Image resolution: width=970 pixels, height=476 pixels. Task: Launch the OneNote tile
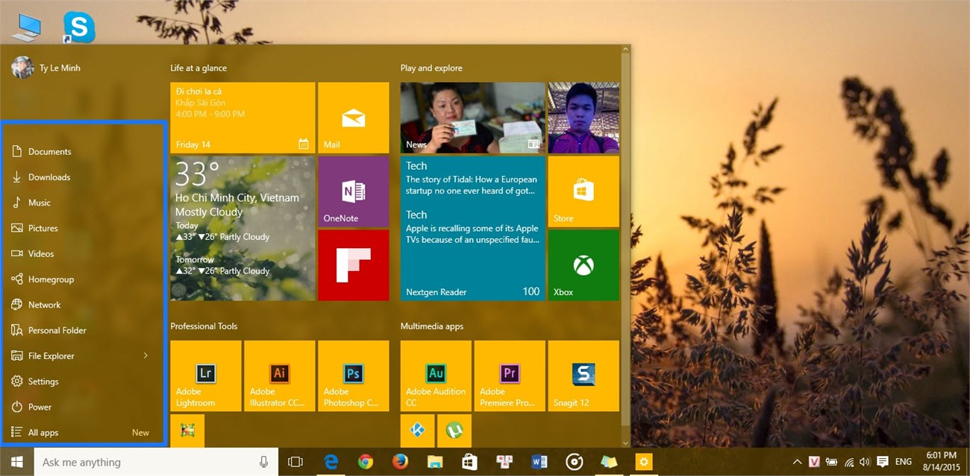click(x=353, y=191)
